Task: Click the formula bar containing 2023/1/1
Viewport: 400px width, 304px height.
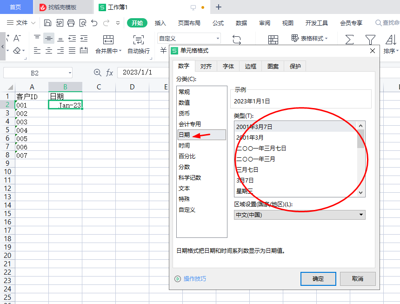Action: pyautogui.click(x=143, y=73)
